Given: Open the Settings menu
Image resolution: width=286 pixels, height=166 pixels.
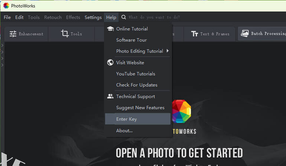Looking at the screenshot, I should (x=93, y=17).
